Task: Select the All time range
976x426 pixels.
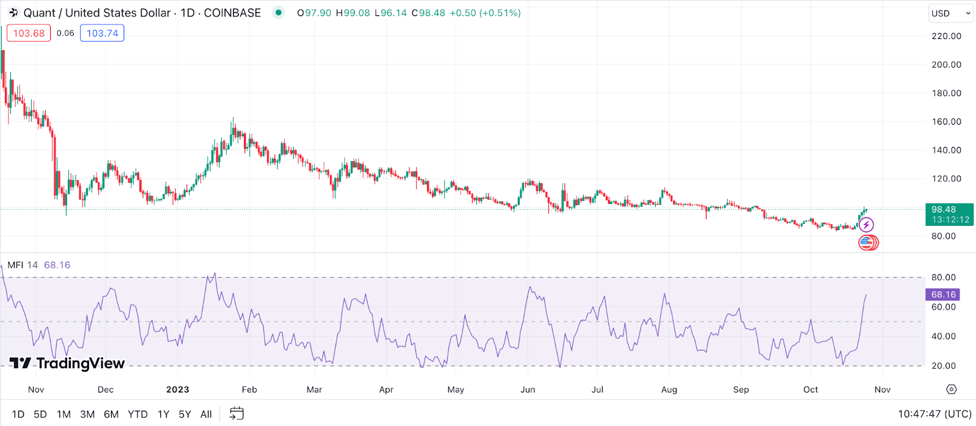Action: pyautogui.click(x=206, y=414)
